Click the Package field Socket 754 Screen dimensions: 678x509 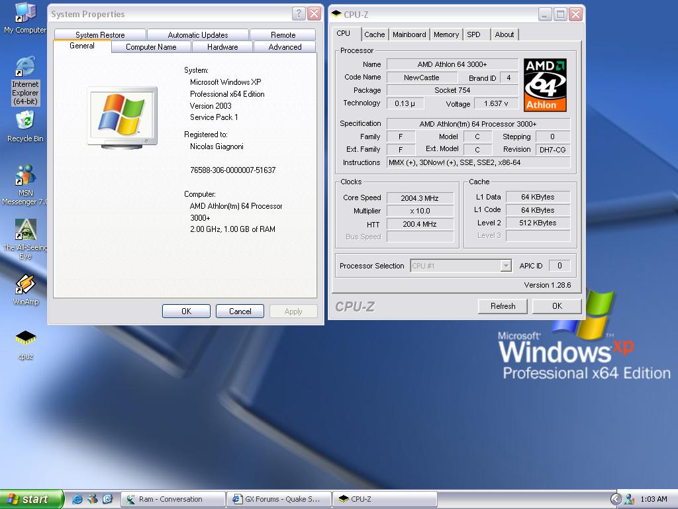tap(452, 90)
